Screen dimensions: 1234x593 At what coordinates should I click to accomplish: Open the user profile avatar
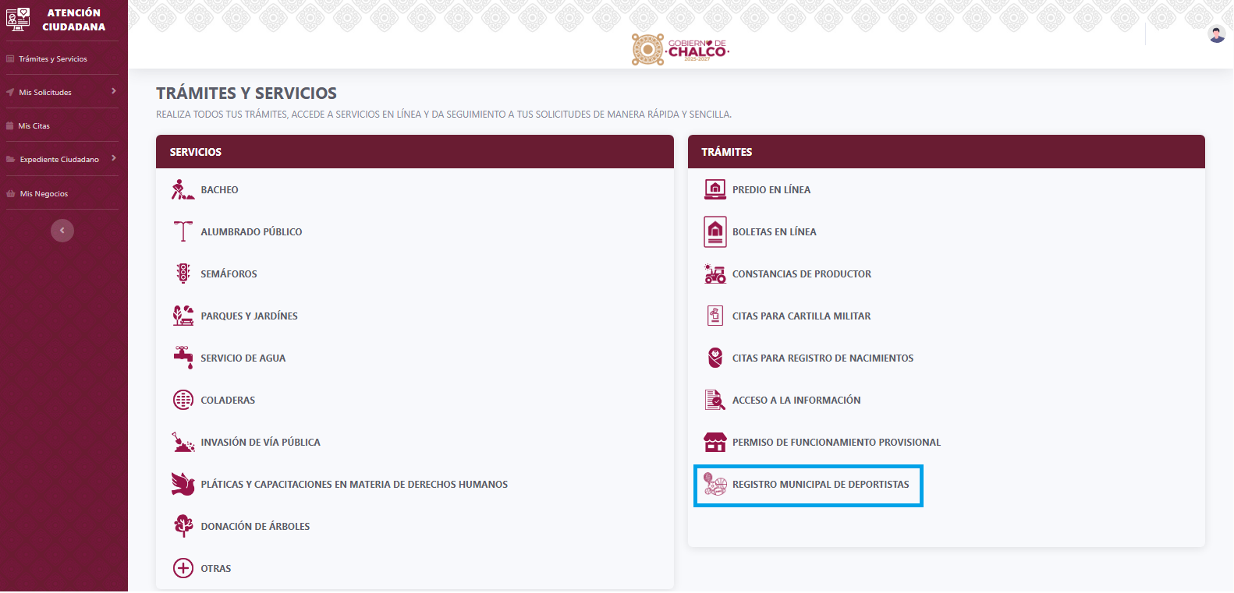click(x=1217, y=34)
